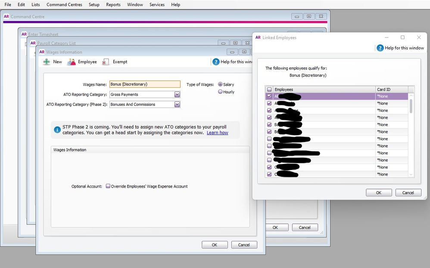The width and height of the screenshot is (430, 268).
Task: Click the STP Phase 2 info icon
Action: (57, 129)
